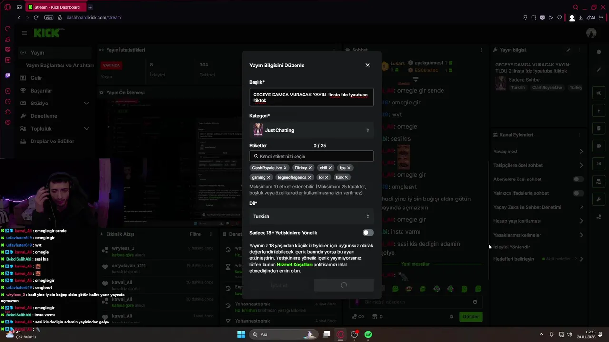609x342 pixels.
Task: Focus the Kendi etiketinizi seçin tag search
Action: [311, 156]
